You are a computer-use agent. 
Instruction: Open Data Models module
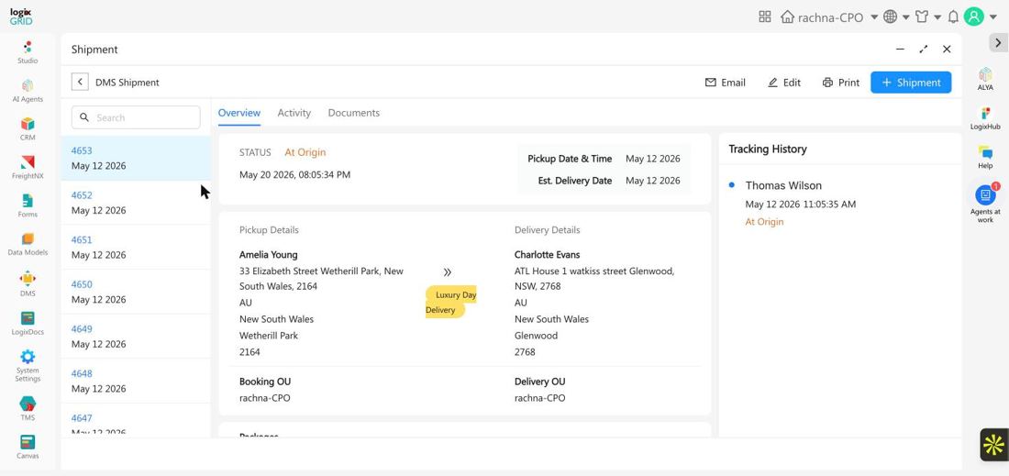coord(27,245)
